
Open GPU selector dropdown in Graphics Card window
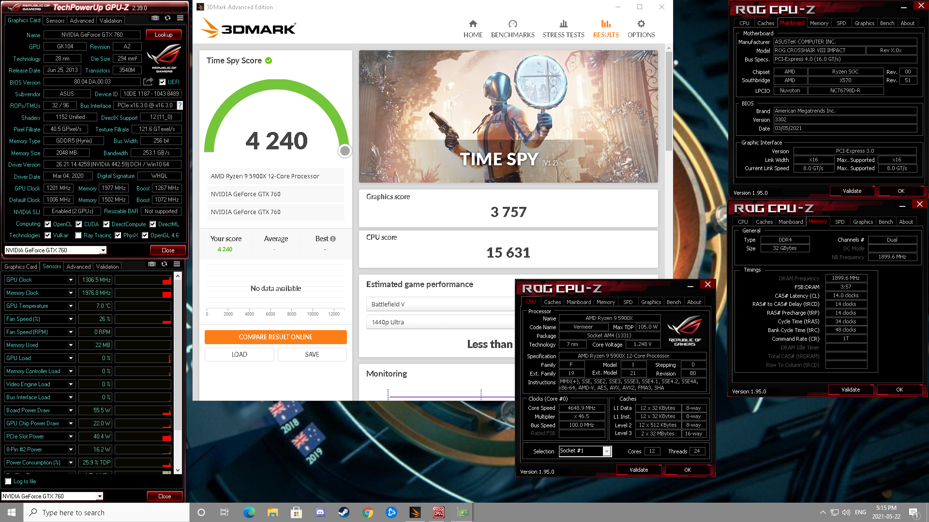point(103,250)
